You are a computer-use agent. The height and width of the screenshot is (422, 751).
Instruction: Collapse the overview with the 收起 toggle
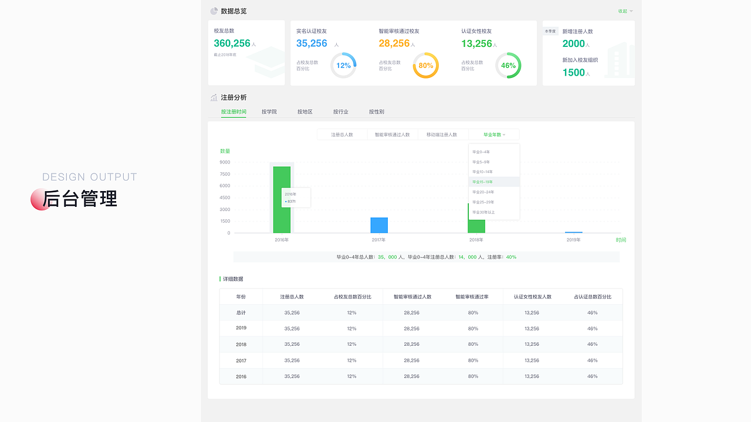point(625,11)
